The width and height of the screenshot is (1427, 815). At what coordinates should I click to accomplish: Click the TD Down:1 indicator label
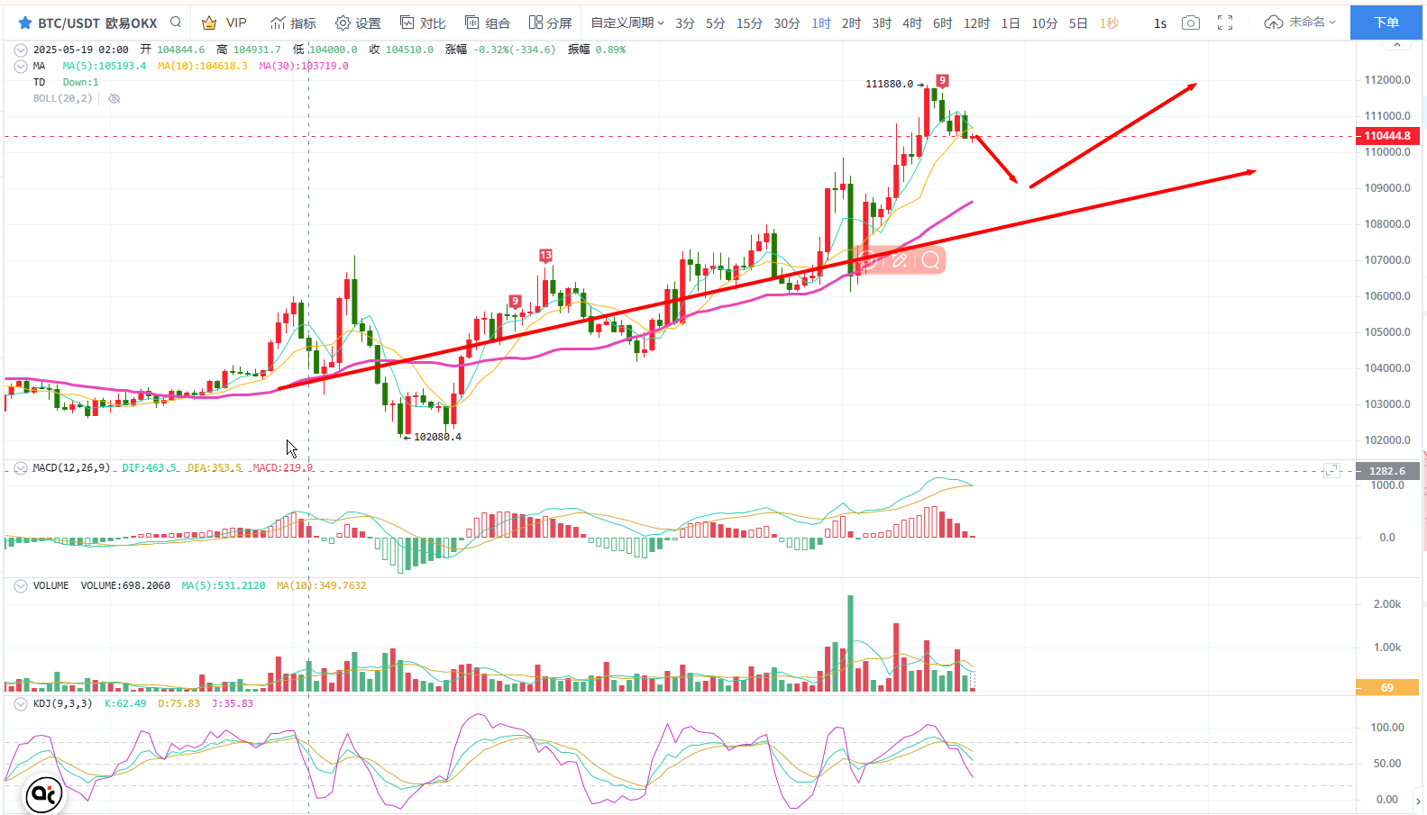66,82
